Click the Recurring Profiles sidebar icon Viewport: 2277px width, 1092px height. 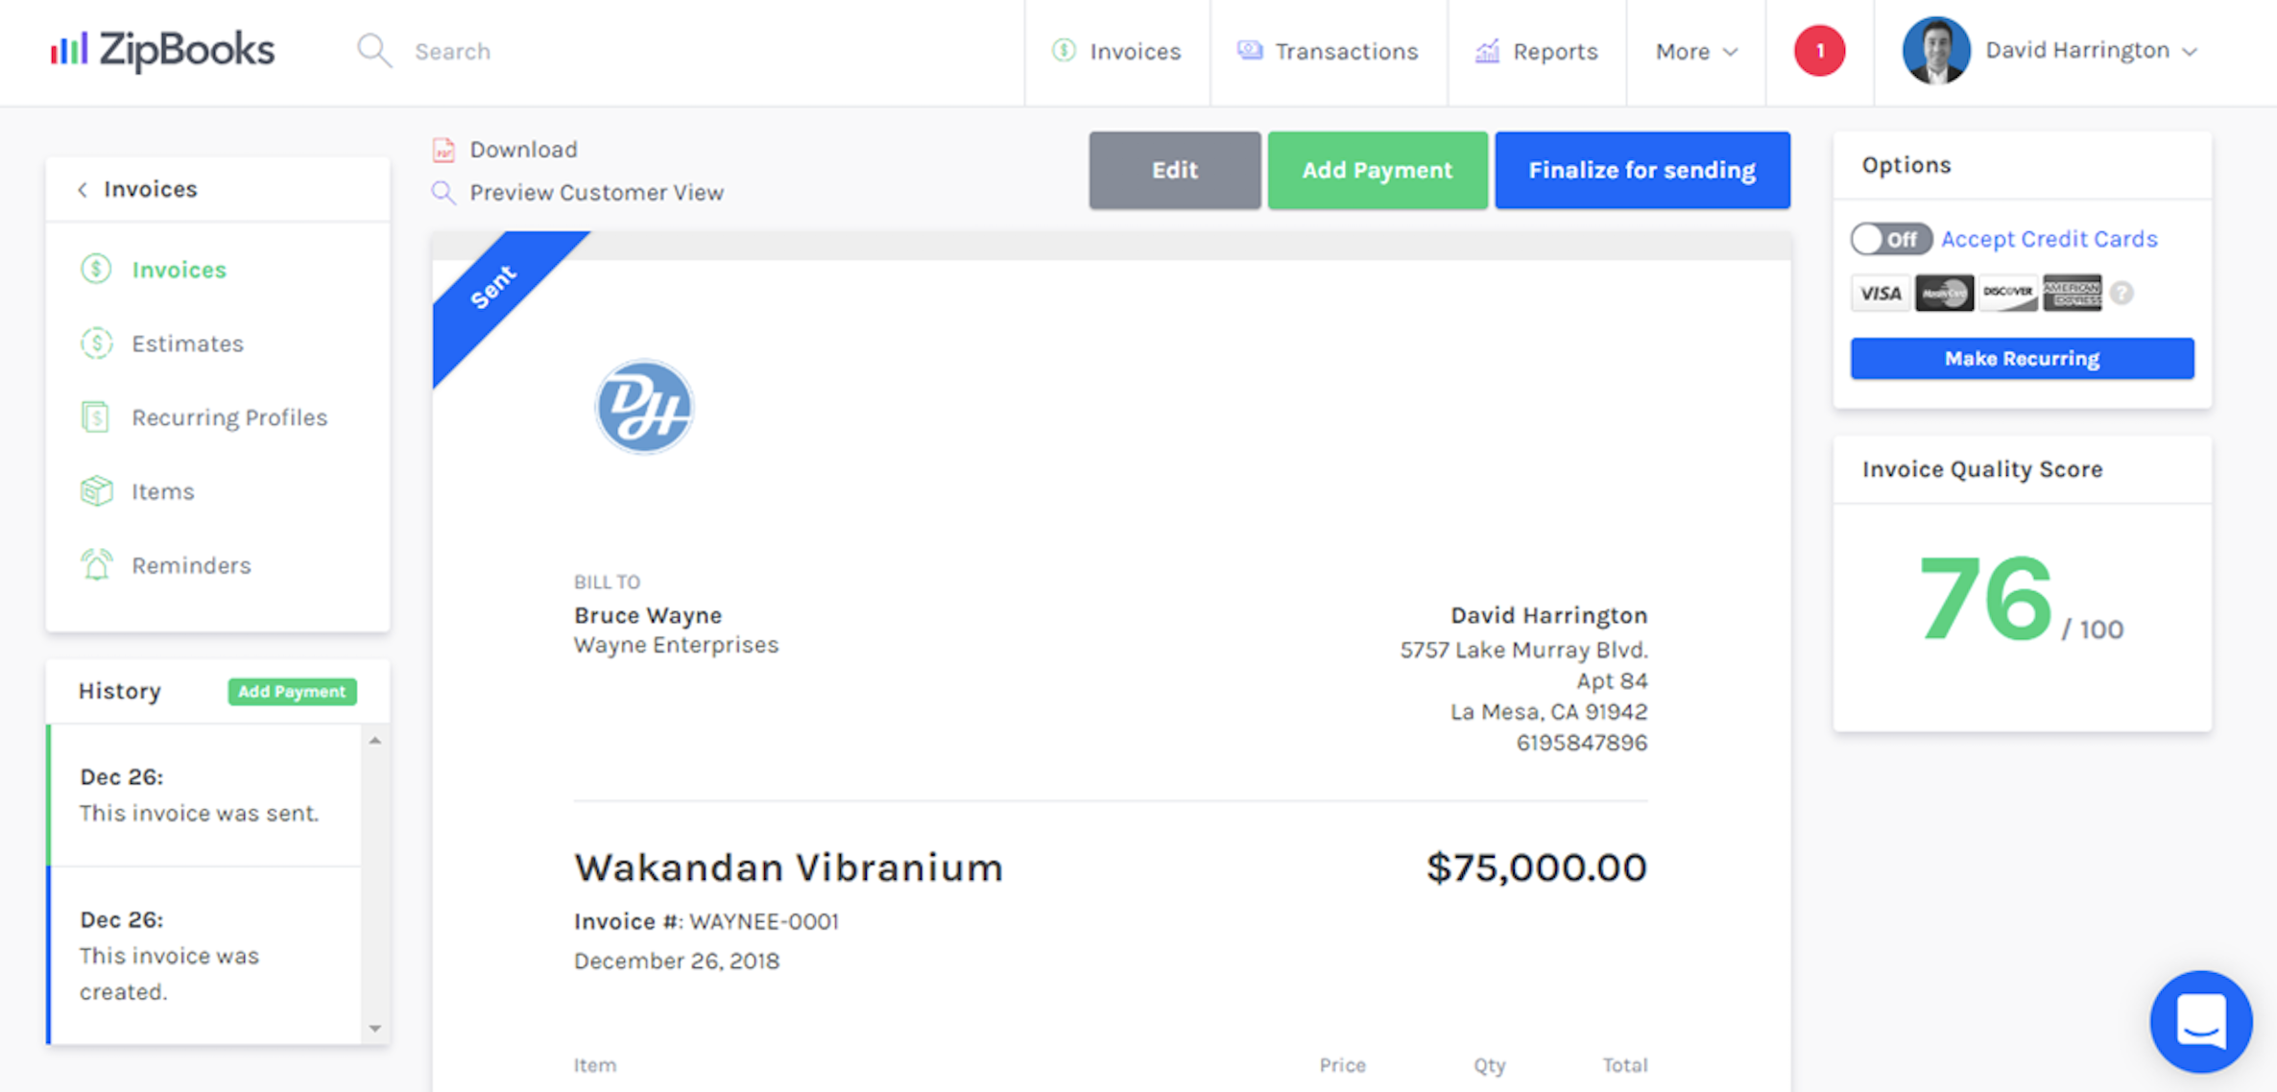point(96,417)
